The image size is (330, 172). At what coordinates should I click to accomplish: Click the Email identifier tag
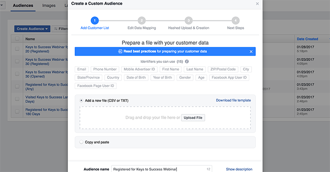pos(82,69)
